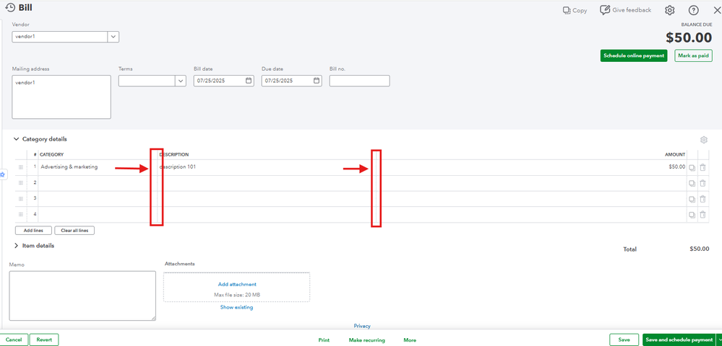Click the CATEGORY column header
The width and height of the screenshot is (722, 346).
click(x=51, y=154)
